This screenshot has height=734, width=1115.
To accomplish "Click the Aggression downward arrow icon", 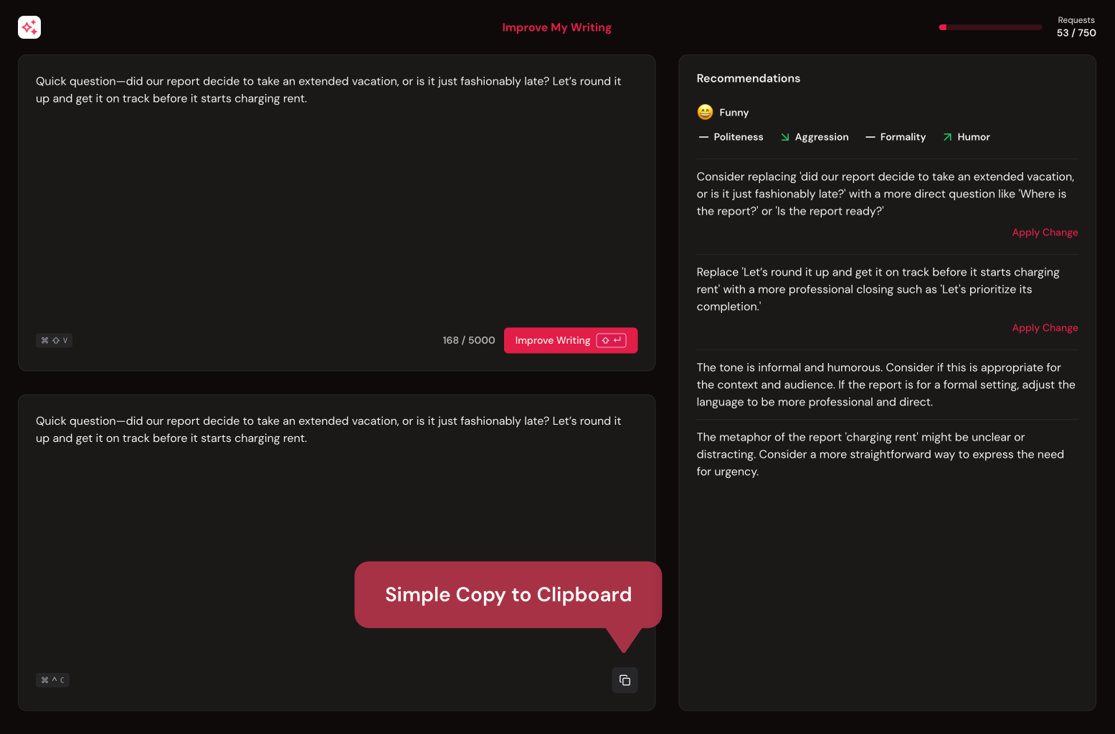I will [785, 137].
